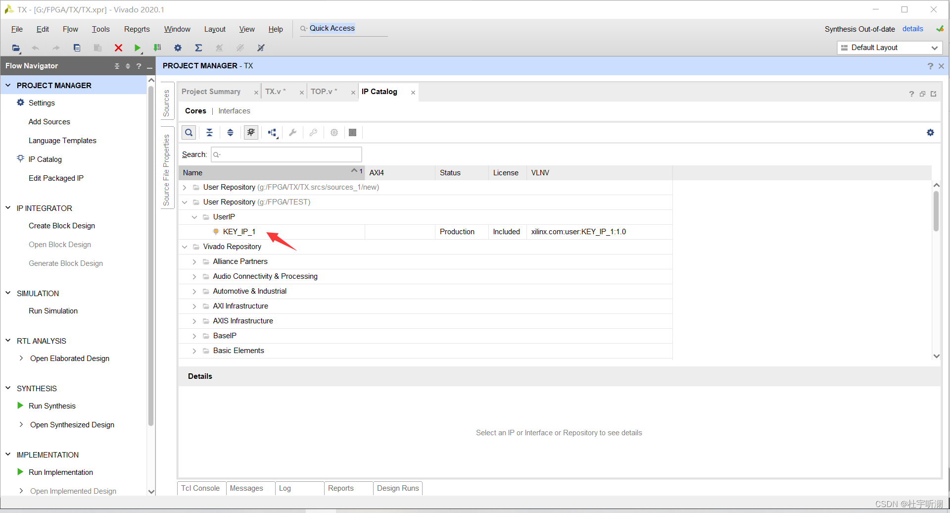
Task: Click the green Run flow arrow
Action: pyautogui.click(x=138, y=48)
